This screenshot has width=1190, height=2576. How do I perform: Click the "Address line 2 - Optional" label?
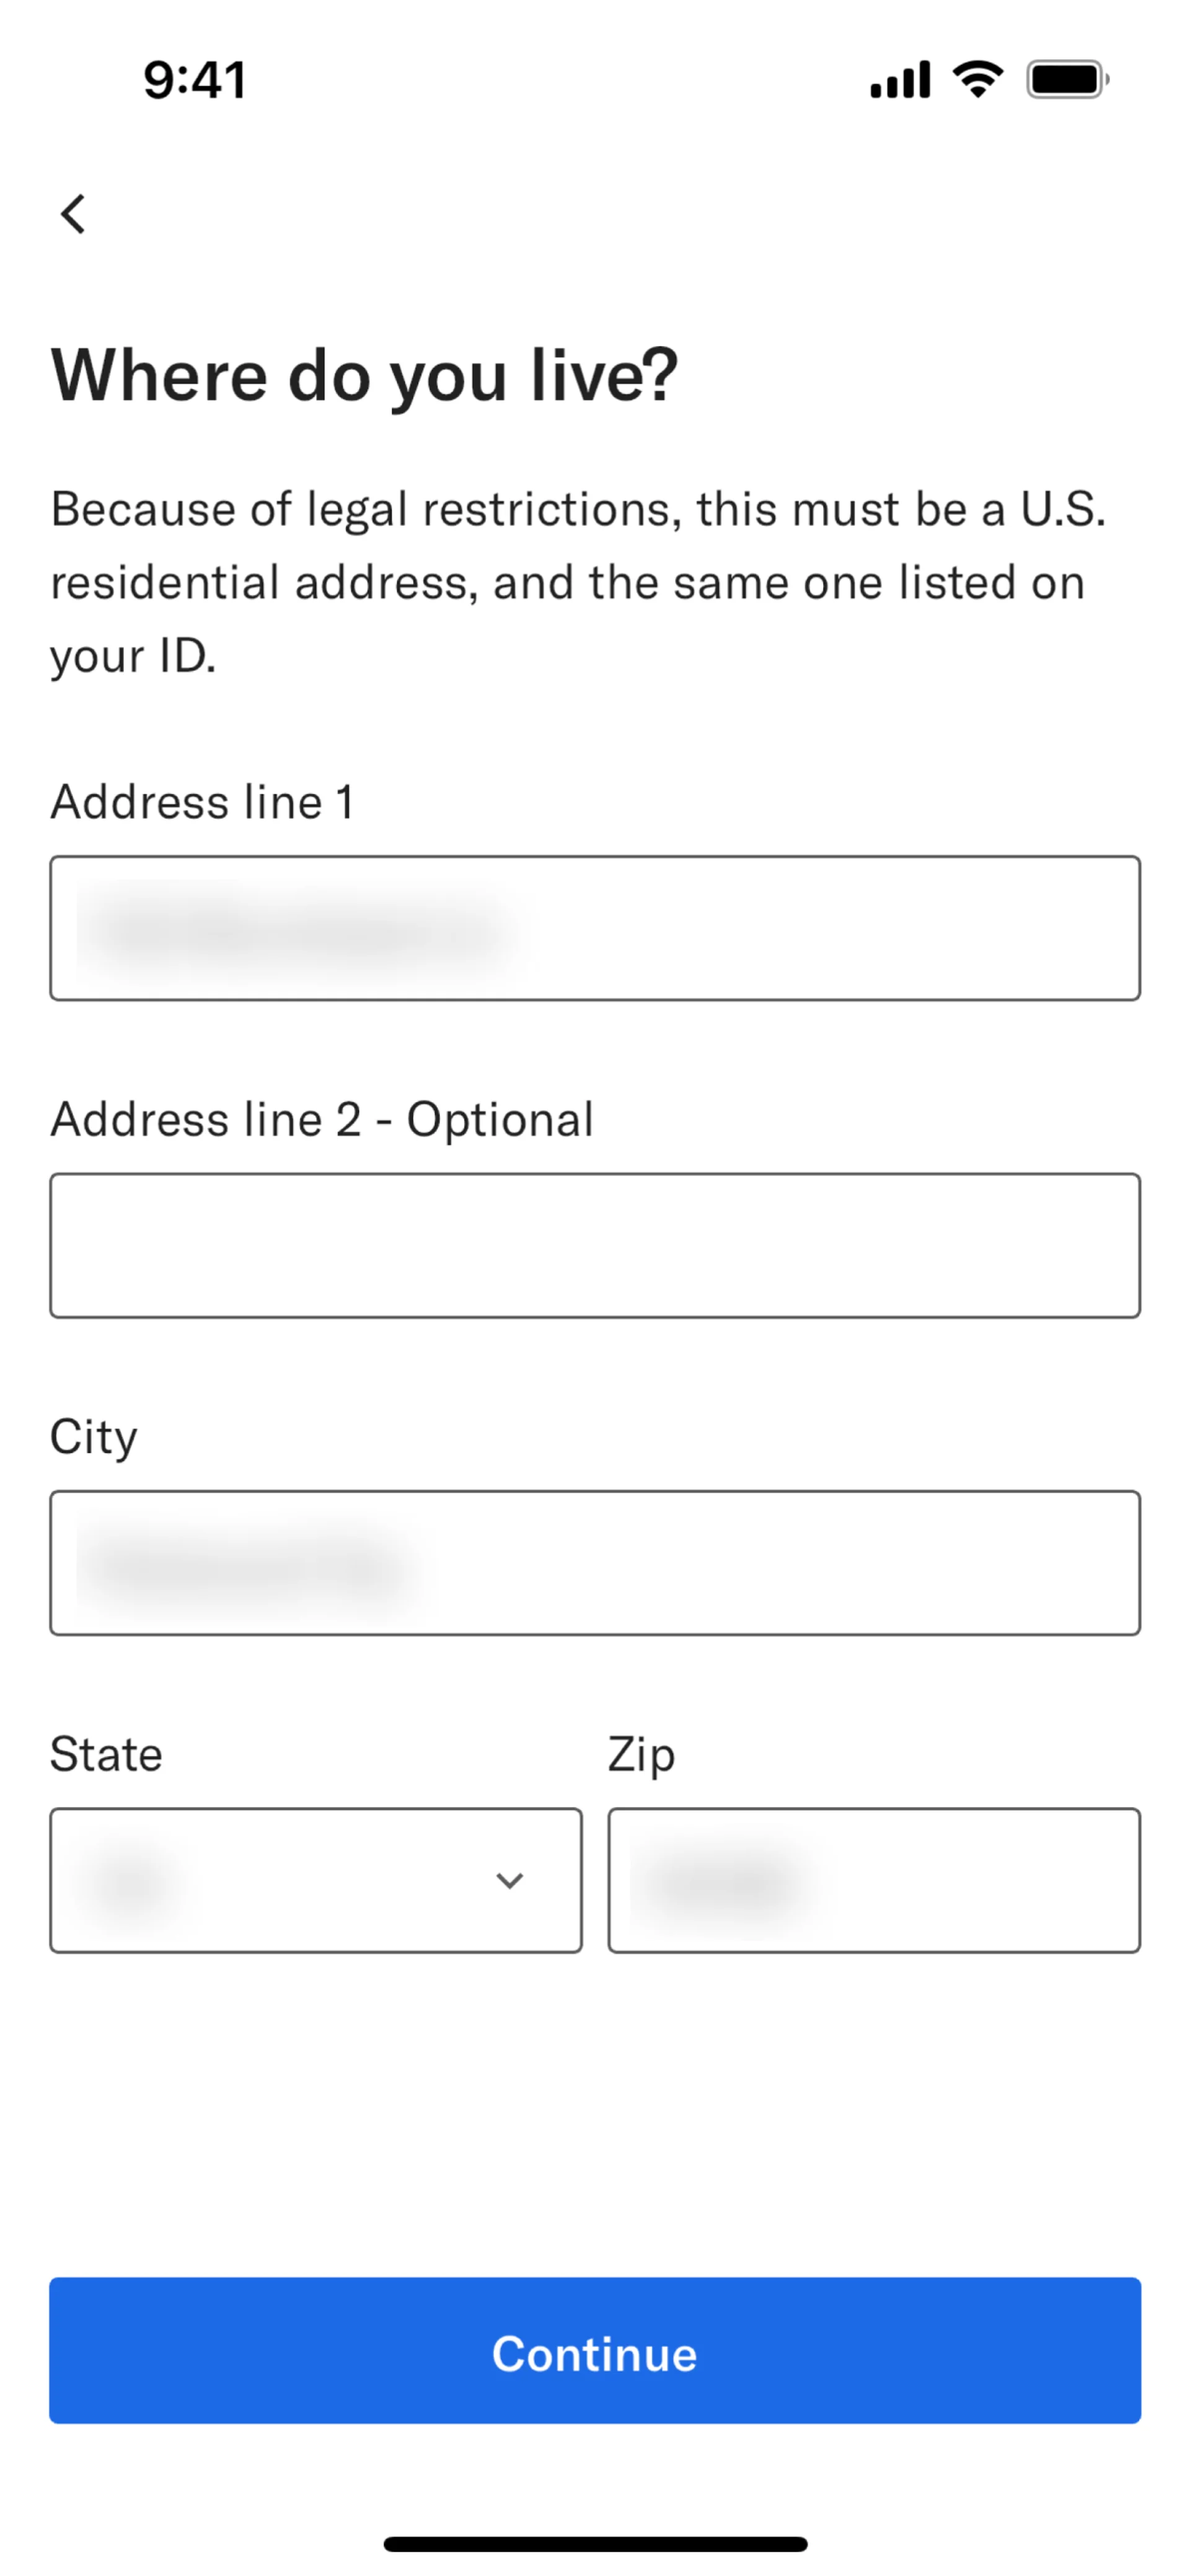[322, 1119]
